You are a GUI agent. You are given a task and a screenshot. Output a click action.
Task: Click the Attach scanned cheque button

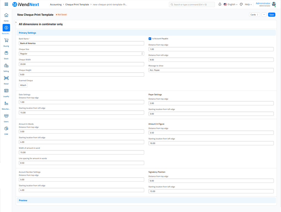[23, 85]
